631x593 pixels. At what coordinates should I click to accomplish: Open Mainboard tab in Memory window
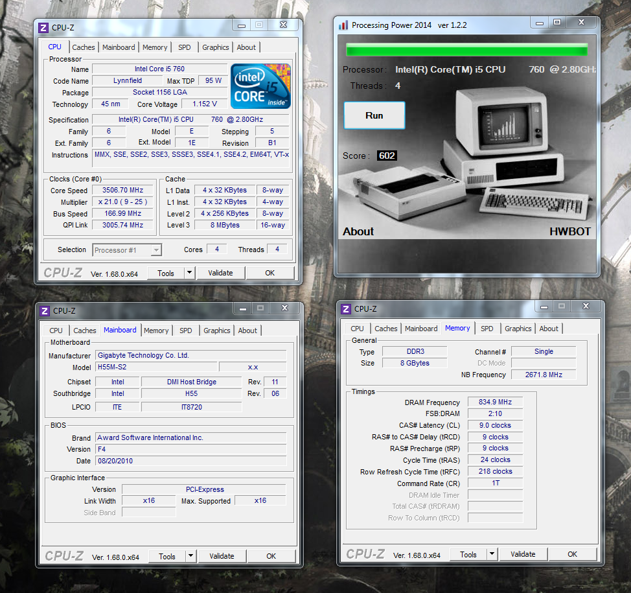point(421,329)
